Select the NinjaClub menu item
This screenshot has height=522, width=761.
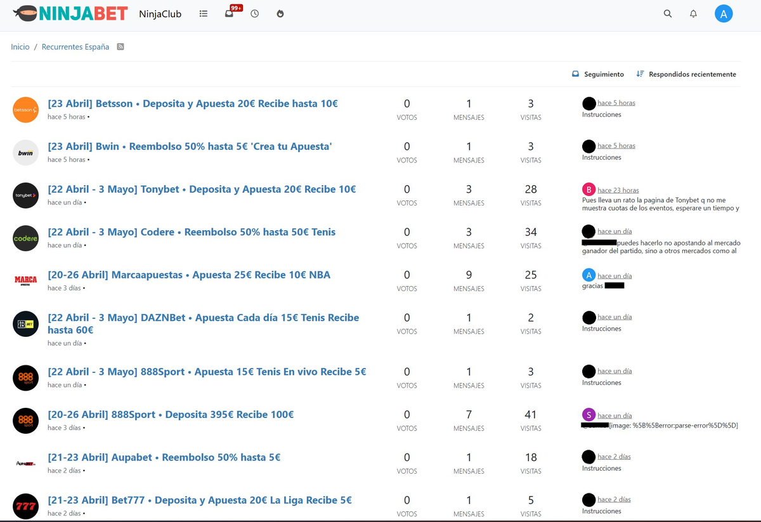coord(160,13)
